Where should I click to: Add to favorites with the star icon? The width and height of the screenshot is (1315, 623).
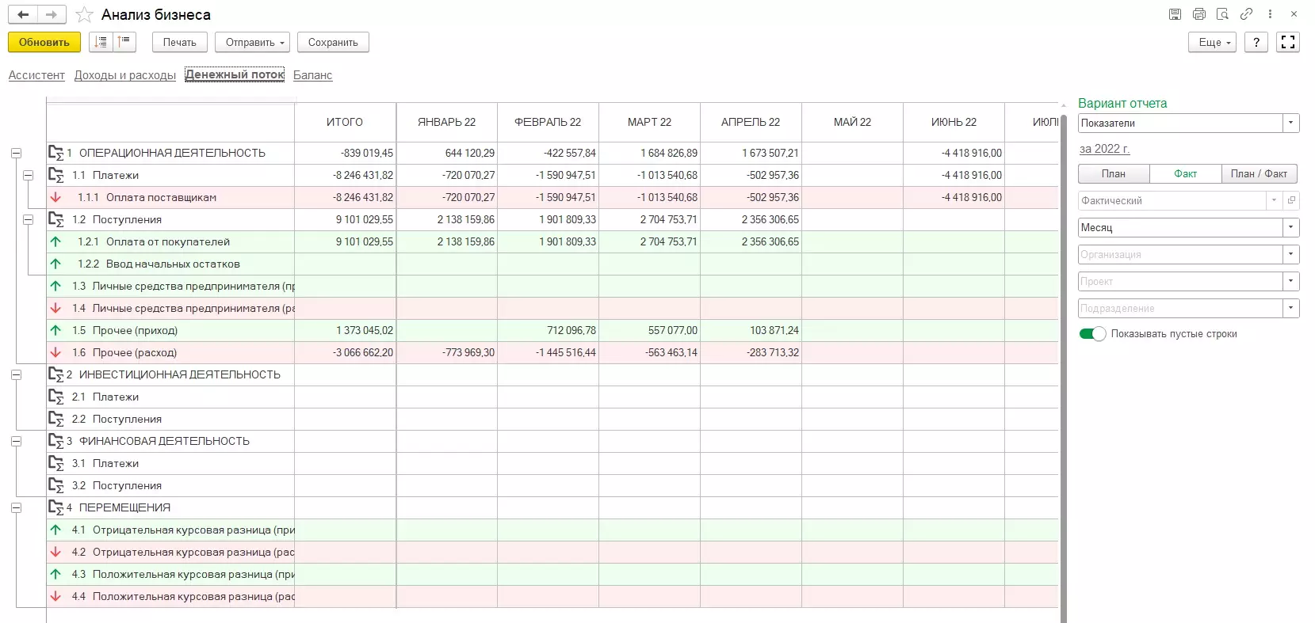coord(85,15)
